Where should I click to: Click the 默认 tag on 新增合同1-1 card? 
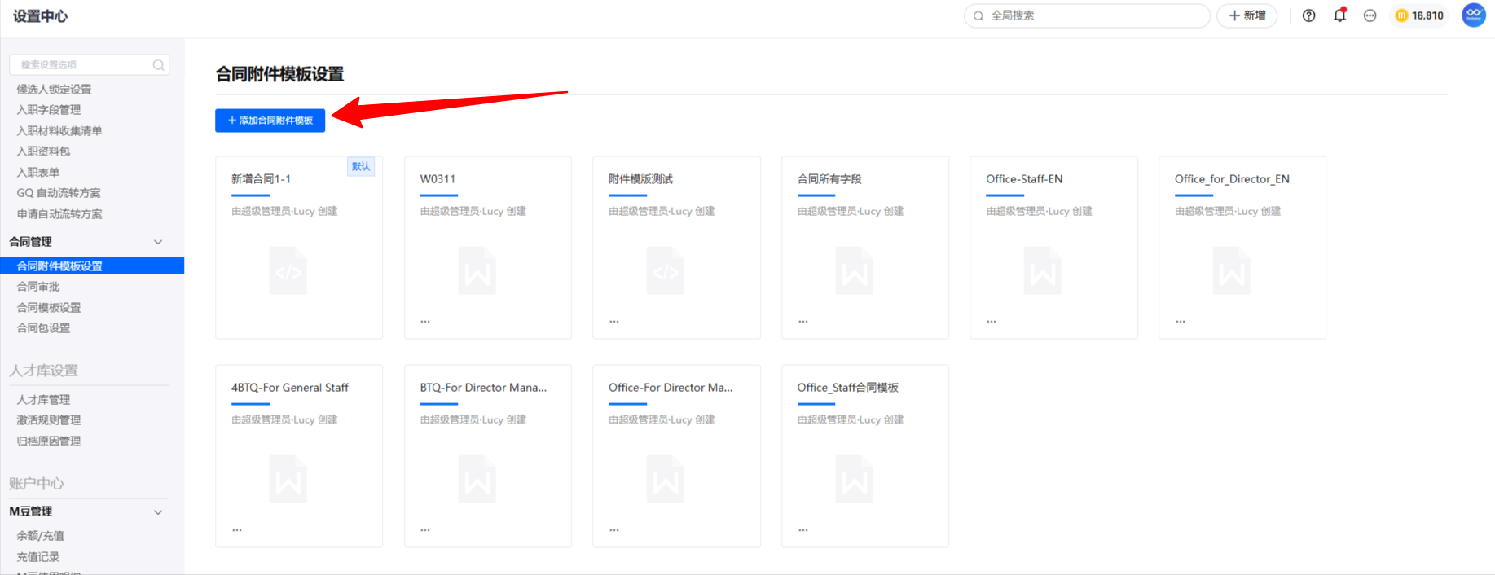(x=361, y=167)
